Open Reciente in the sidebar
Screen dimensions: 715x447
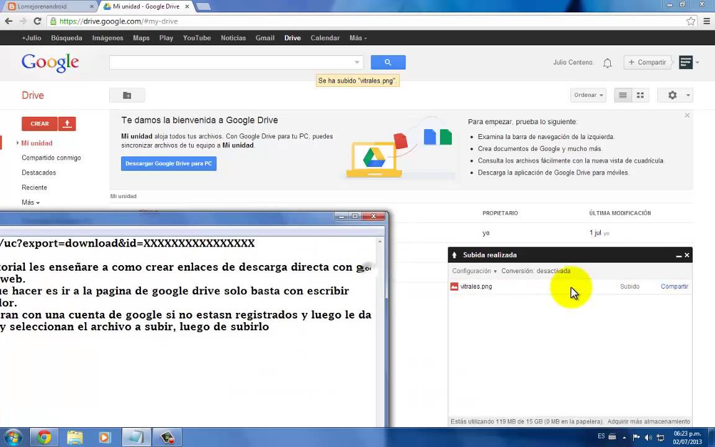pos(34,187)
